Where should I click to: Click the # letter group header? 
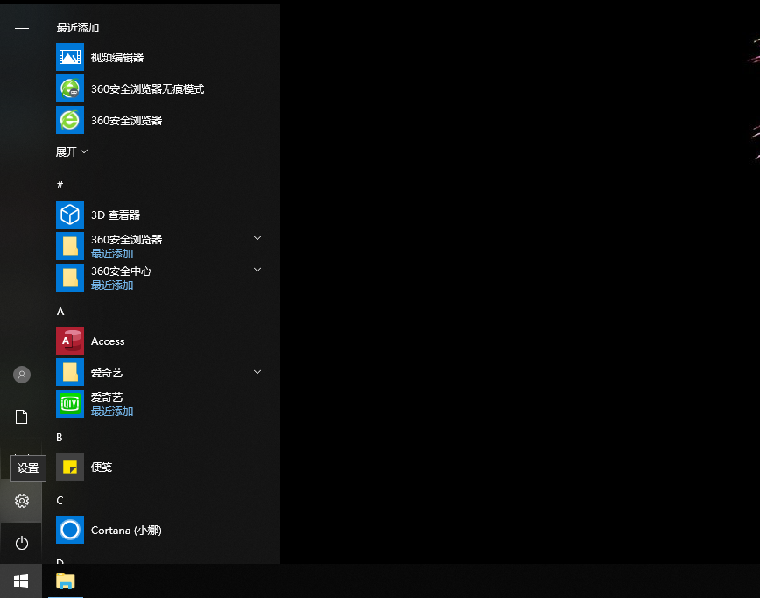(x=60, y=185)
